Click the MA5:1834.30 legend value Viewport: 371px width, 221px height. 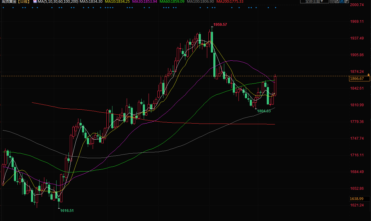click(x=91, y=2)
